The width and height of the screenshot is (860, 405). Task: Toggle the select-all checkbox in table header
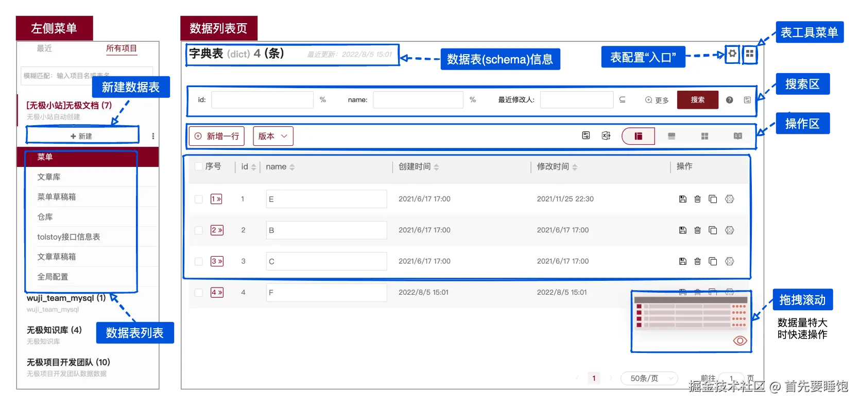pyautogui.click(x=198, y=166)
